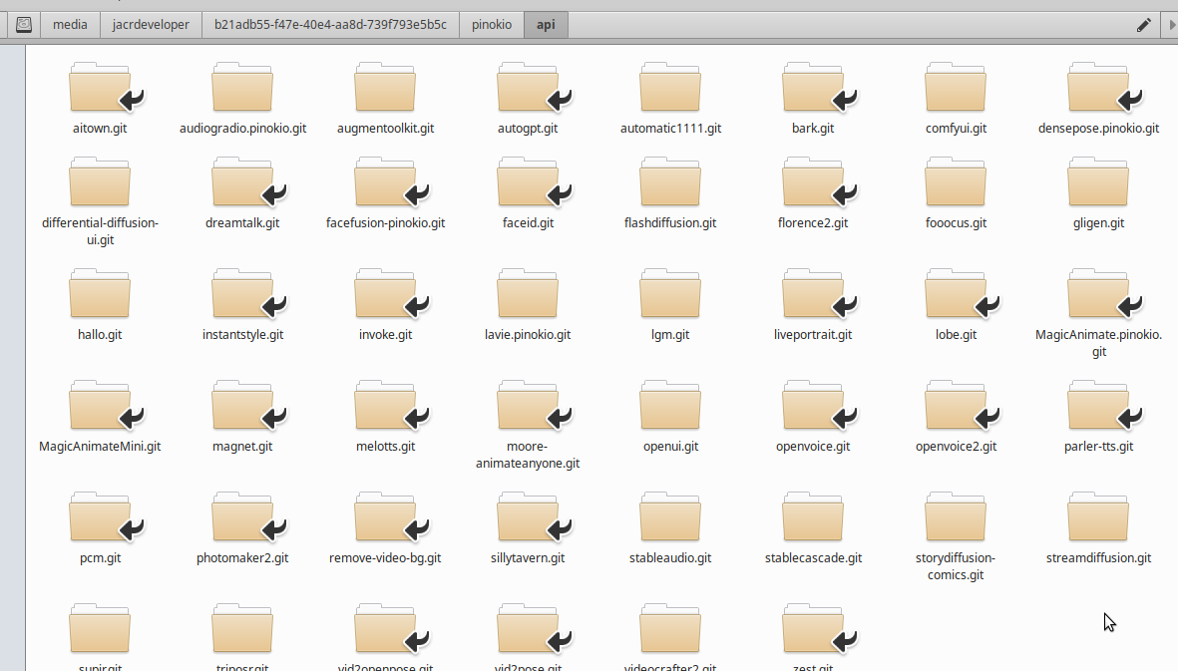Select the dreamtalk.git folder icon

point(242,183)
